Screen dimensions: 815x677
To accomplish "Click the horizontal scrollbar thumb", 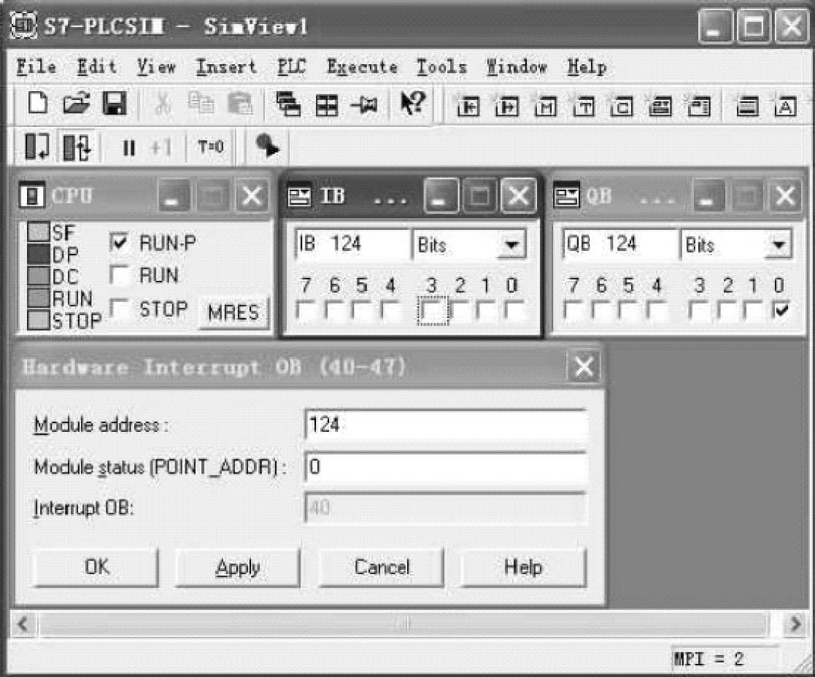I will pyautogui.click(x=404, y=623).
